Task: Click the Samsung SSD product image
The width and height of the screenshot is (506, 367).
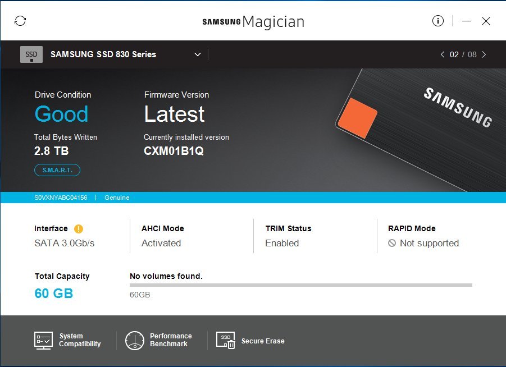Action: 420,131
